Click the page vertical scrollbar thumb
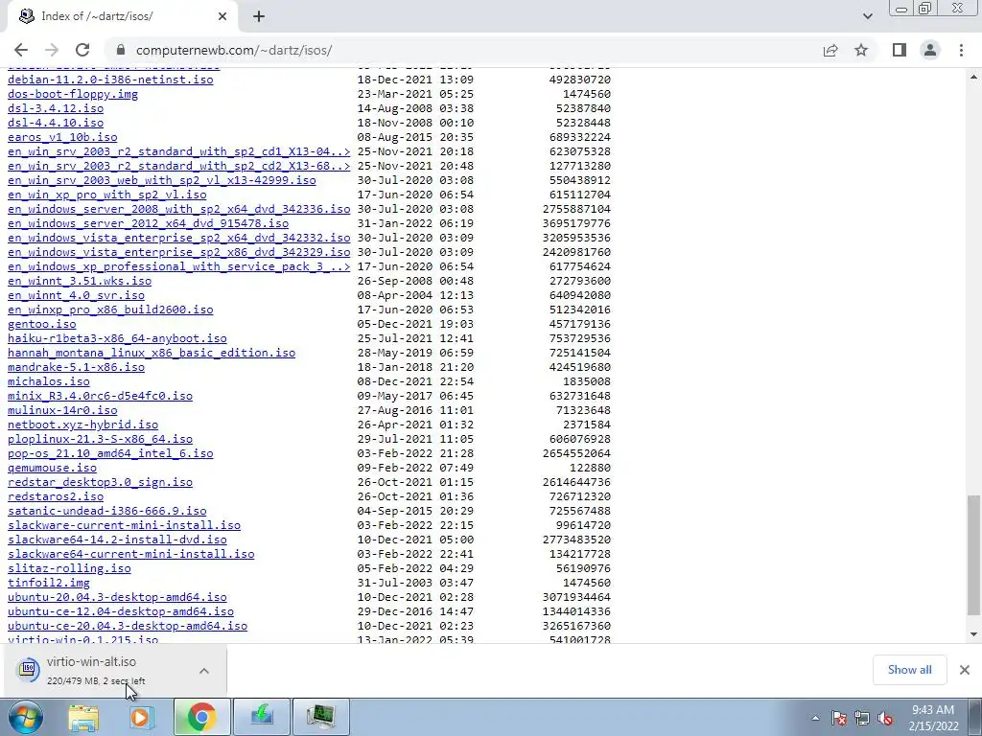 click(x=973, y=555)
